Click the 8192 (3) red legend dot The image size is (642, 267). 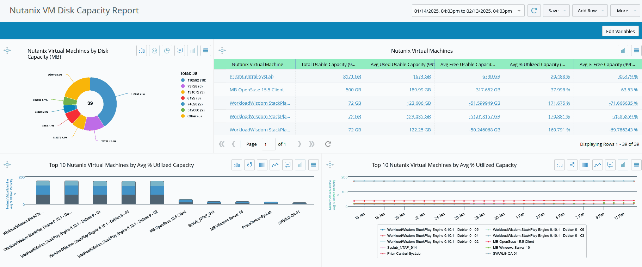[x=183, y=98]
